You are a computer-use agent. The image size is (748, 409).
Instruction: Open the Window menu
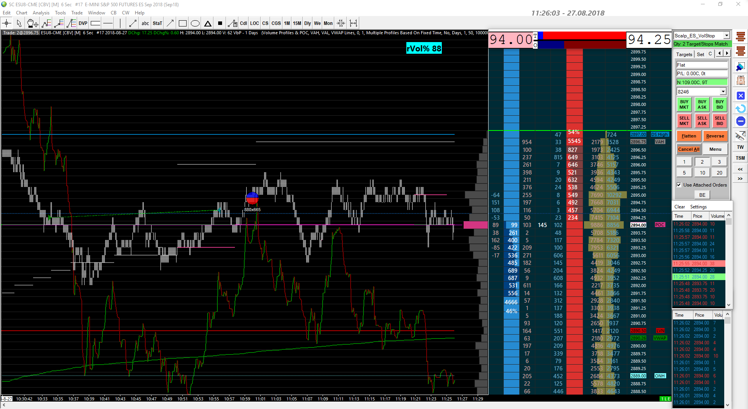[96, 13]
